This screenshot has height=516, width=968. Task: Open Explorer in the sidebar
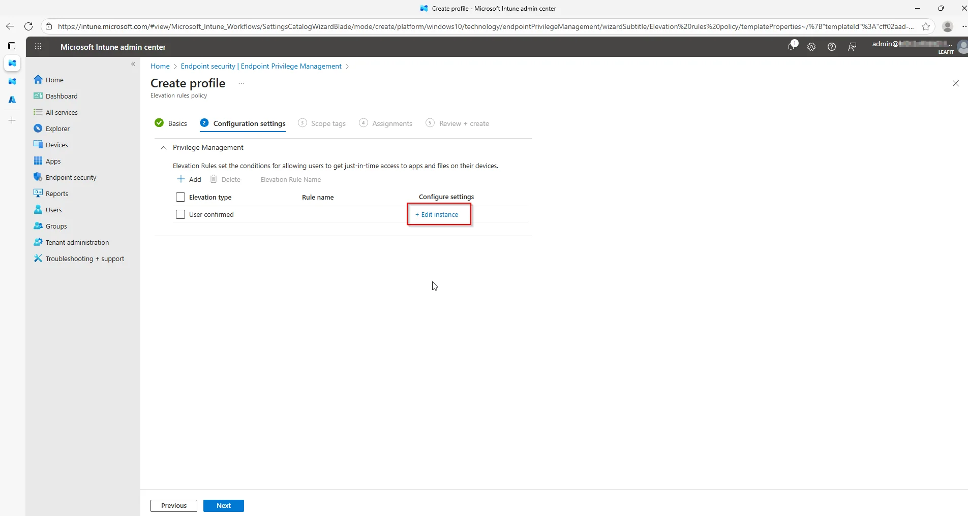[x=57, y=128]
